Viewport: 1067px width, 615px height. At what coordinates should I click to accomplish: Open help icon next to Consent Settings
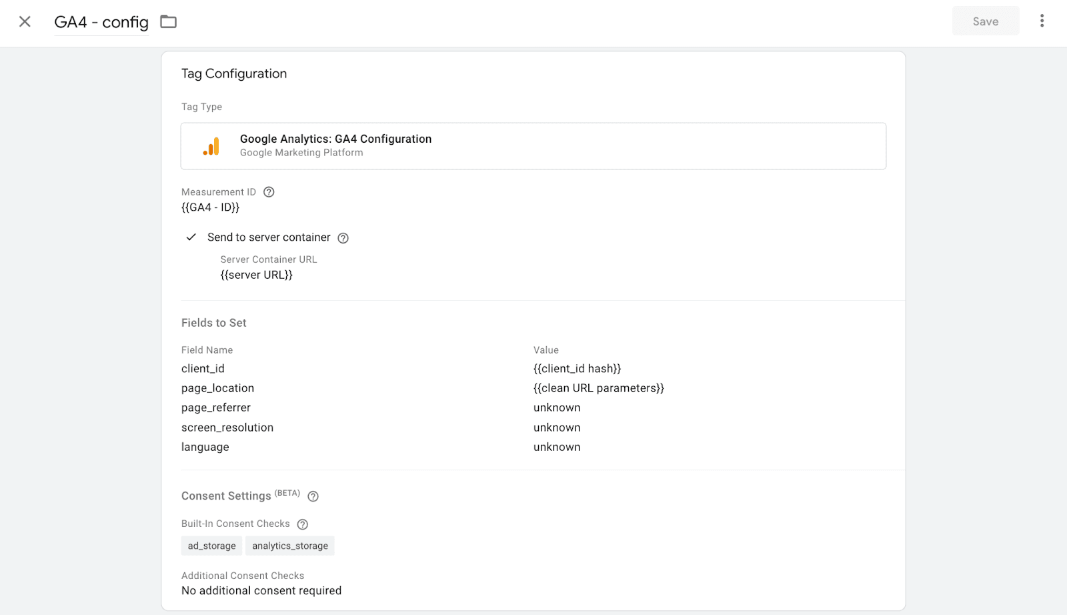click(313, 496)
